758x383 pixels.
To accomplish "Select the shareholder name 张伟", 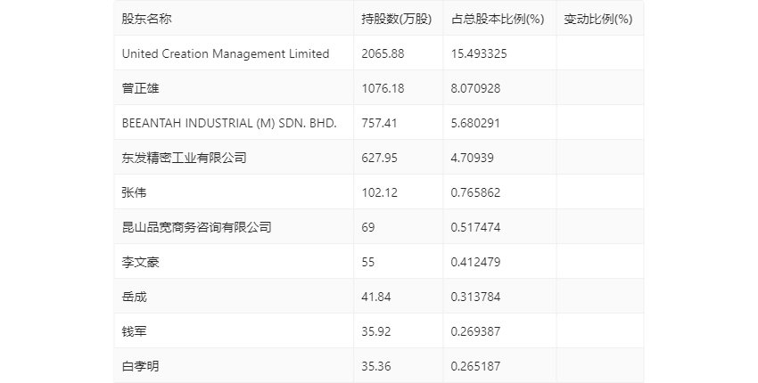I will [134, 192].
